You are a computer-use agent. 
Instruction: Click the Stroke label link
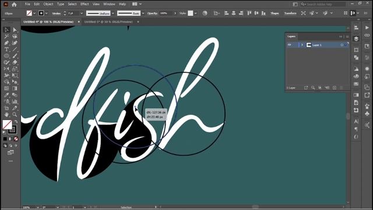[56, 13]
